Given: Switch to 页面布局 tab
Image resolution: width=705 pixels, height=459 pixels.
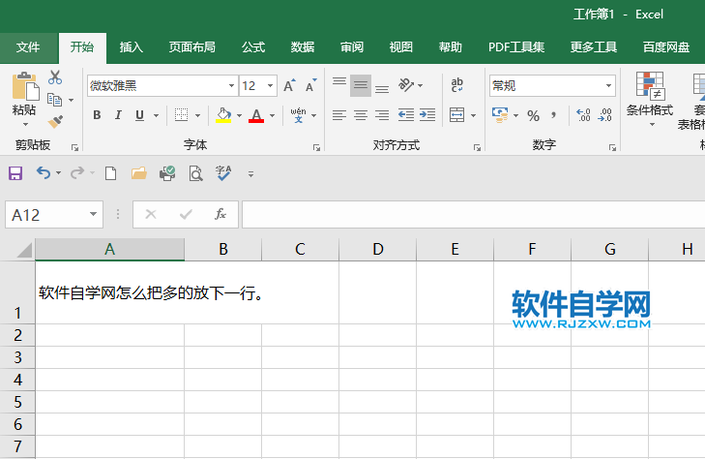Looking at the screenshot, I should 192,47.
